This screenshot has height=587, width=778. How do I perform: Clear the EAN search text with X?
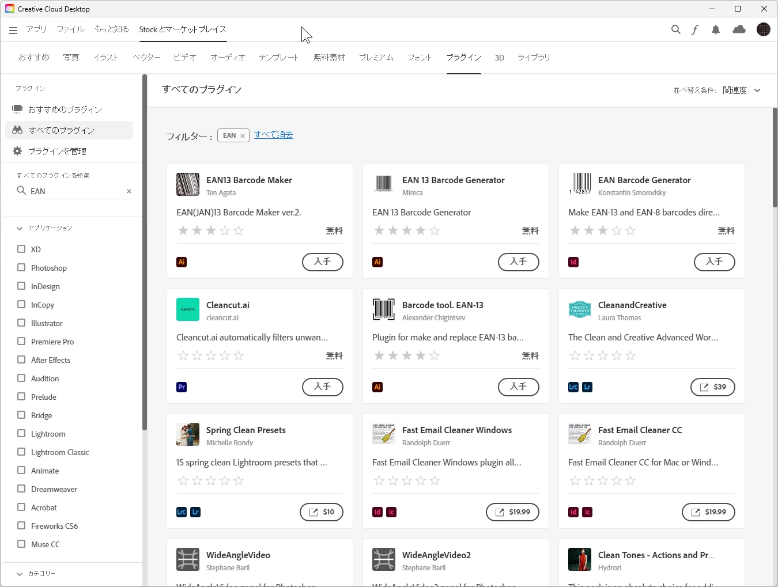(129, 191)
